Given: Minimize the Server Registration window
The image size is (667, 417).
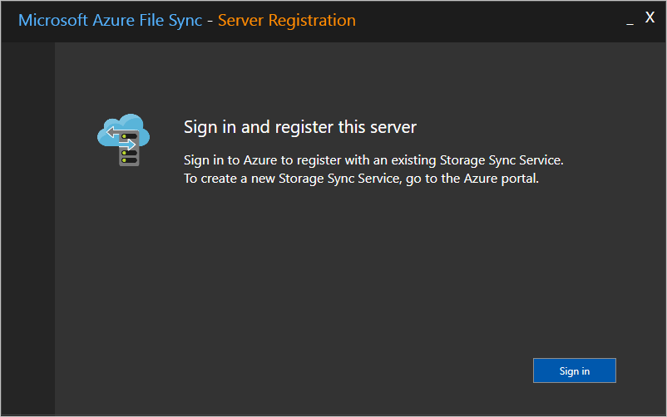Looking at the screenshot, I should click(x=630, y=22).
